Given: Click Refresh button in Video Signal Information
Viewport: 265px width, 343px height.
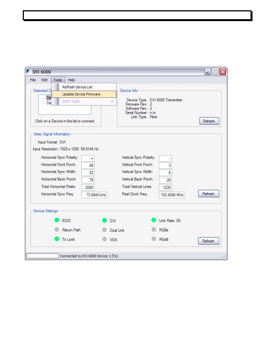Looking at the screenshot, I should click(208, 194).
